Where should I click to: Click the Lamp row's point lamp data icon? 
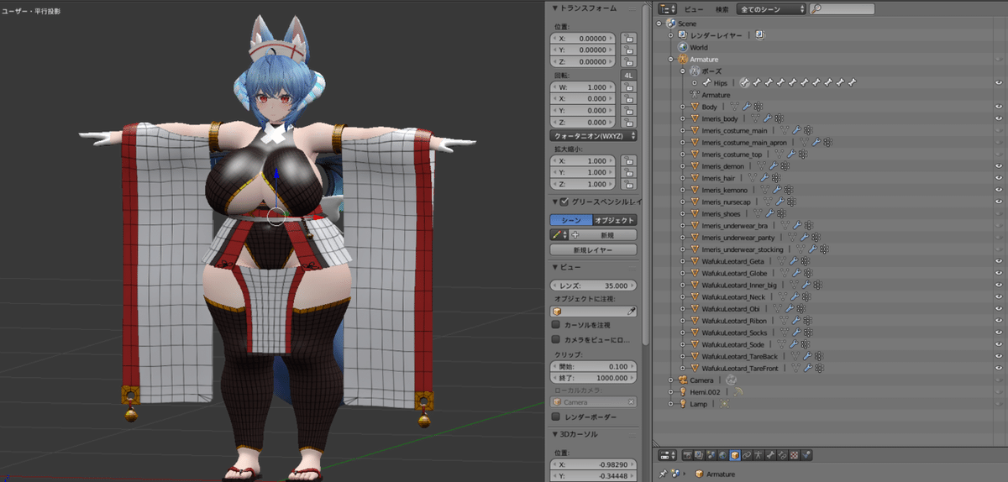pyautogui.click(x=724, y=404)
